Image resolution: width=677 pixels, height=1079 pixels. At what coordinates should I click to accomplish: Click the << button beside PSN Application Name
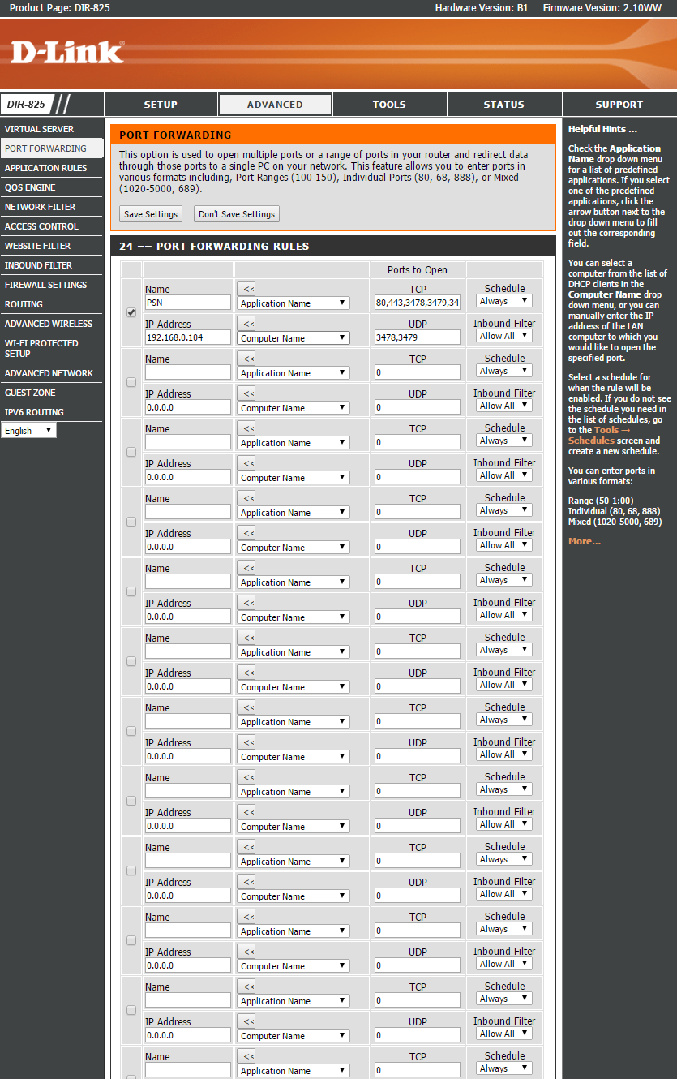[x=248, y=288]
